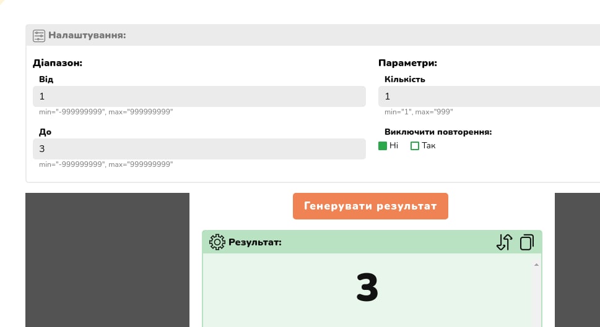Click the scroll-up arrow in the result box
The image size is (600, 327).
(x=536, y=265)
